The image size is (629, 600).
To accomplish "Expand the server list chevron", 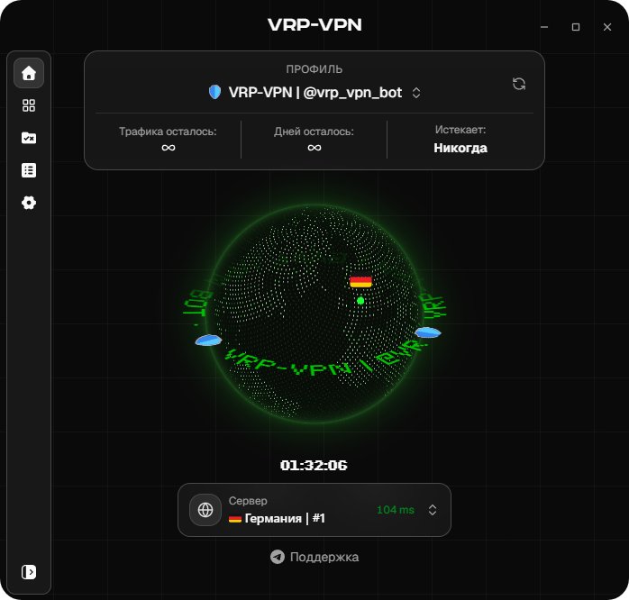I will click(x=433, y=510).
